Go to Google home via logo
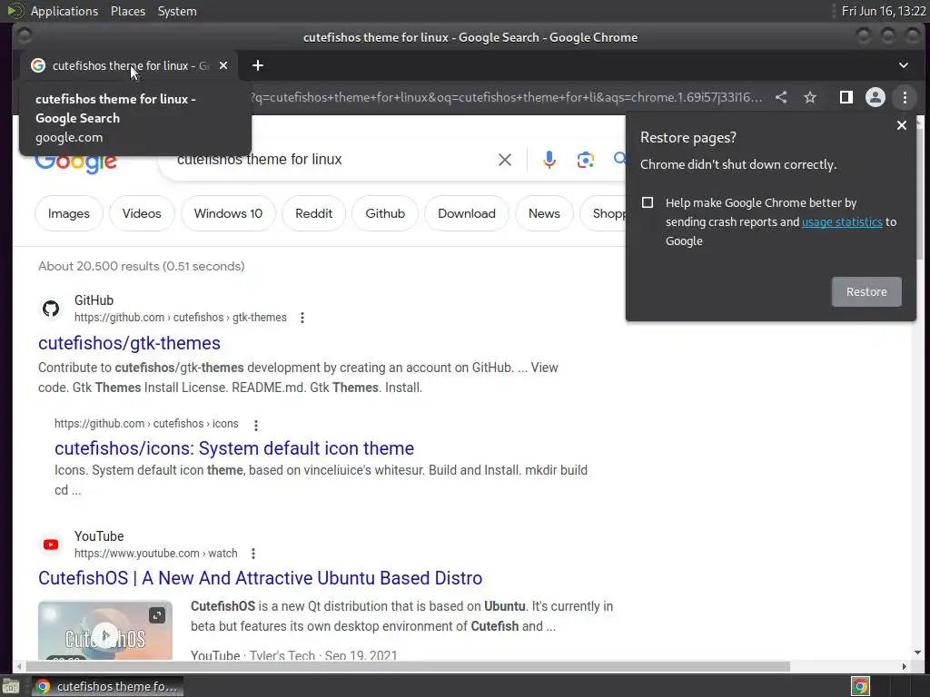The height and width of the screenshot is (697, 930). [x=76, y=162]
